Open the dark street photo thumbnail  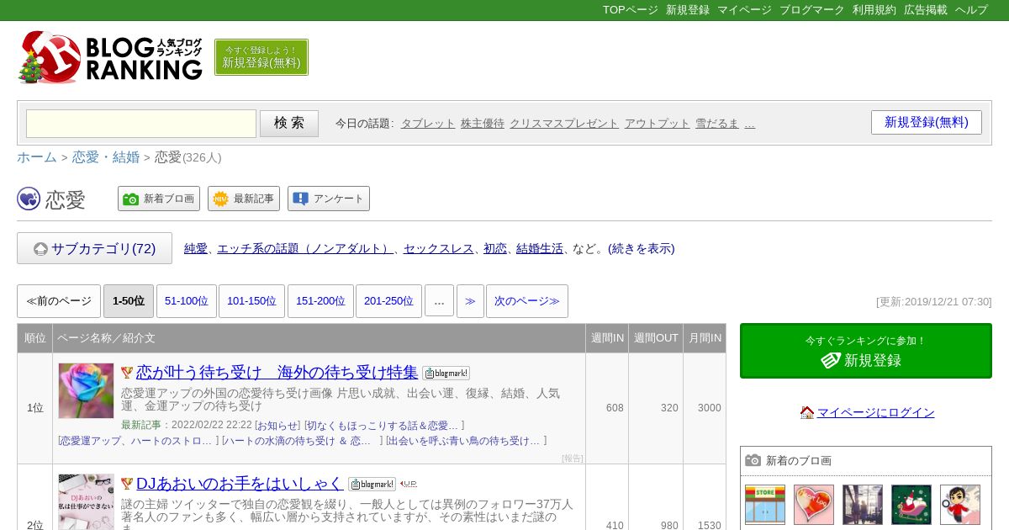pos(863,505)
